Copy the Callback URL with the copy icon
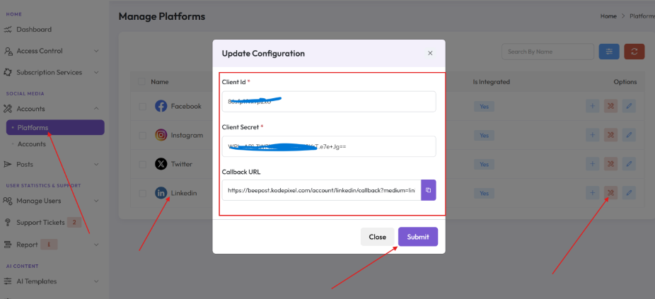Viewport: 655px width, 299px height. (x=428, y=190)
